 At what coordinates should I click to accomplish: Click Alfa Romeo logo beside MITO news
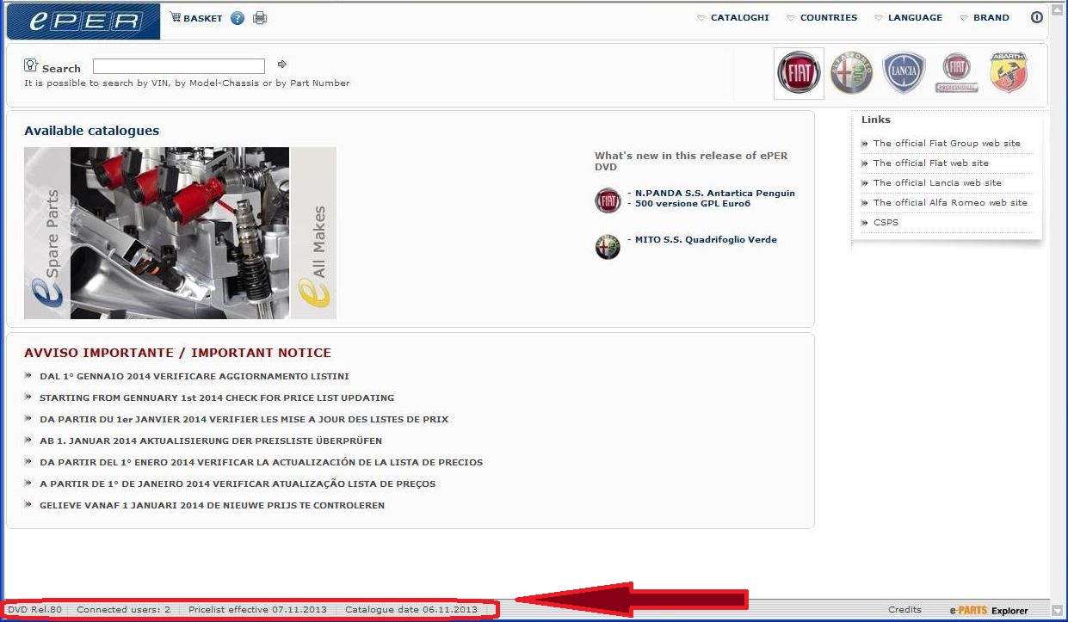pyautogui.click(x=608, y=247)
